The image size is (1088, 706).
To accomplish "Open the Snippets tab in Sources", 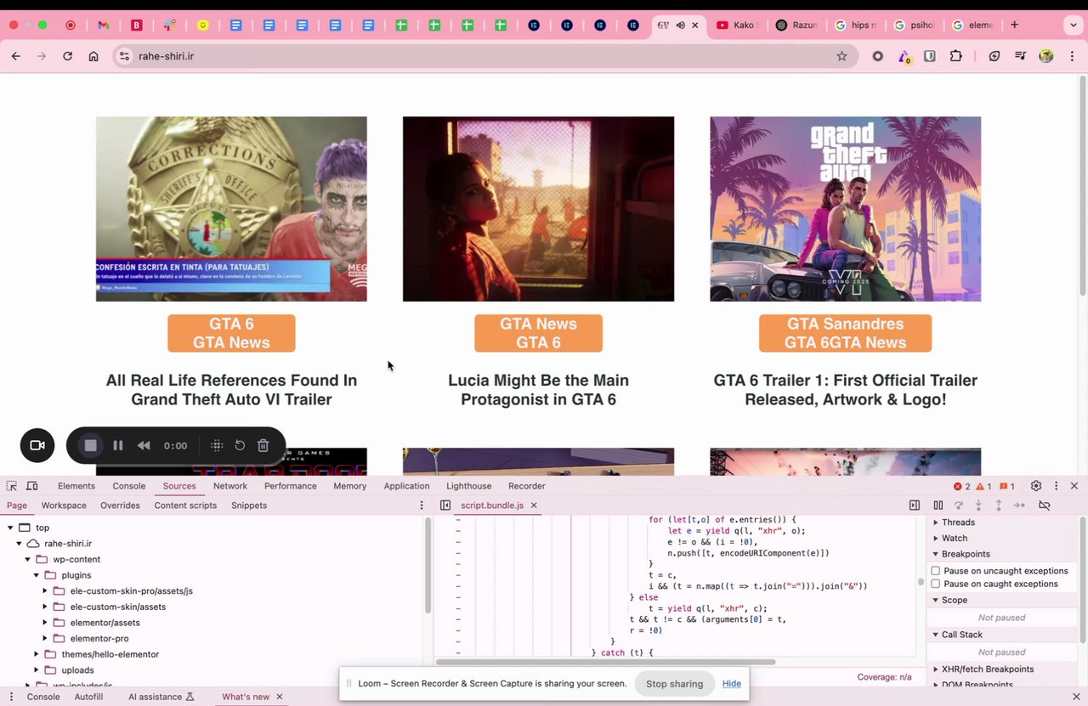I will click(x=249, y=505).
